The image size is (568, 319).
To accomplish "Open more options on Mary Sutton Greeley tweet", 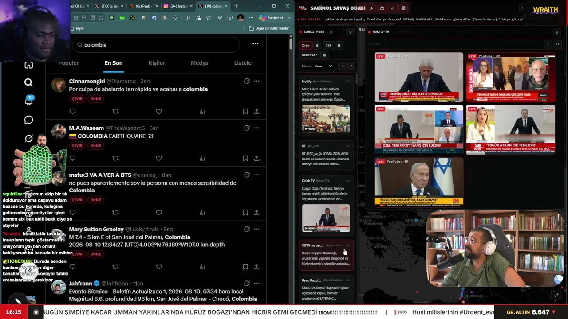I will (256, 229).
